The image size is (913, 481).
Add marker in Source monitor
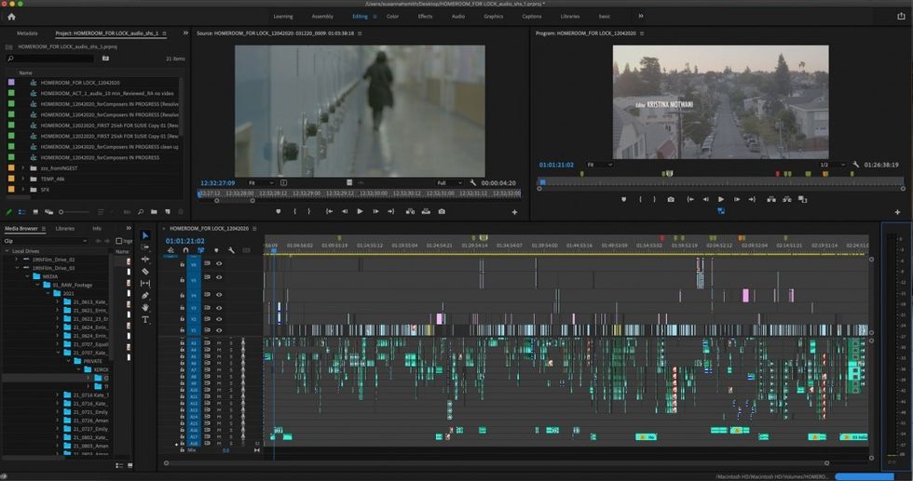(x=278, y=212)
